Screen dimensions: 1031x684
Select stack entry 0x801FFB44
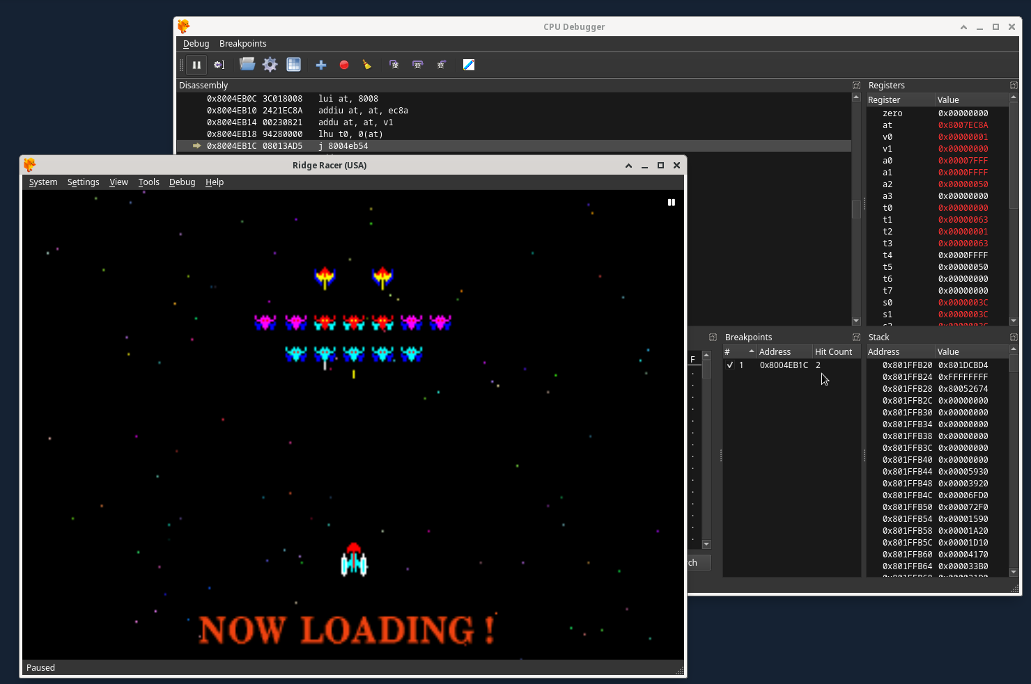pos(907,471)
